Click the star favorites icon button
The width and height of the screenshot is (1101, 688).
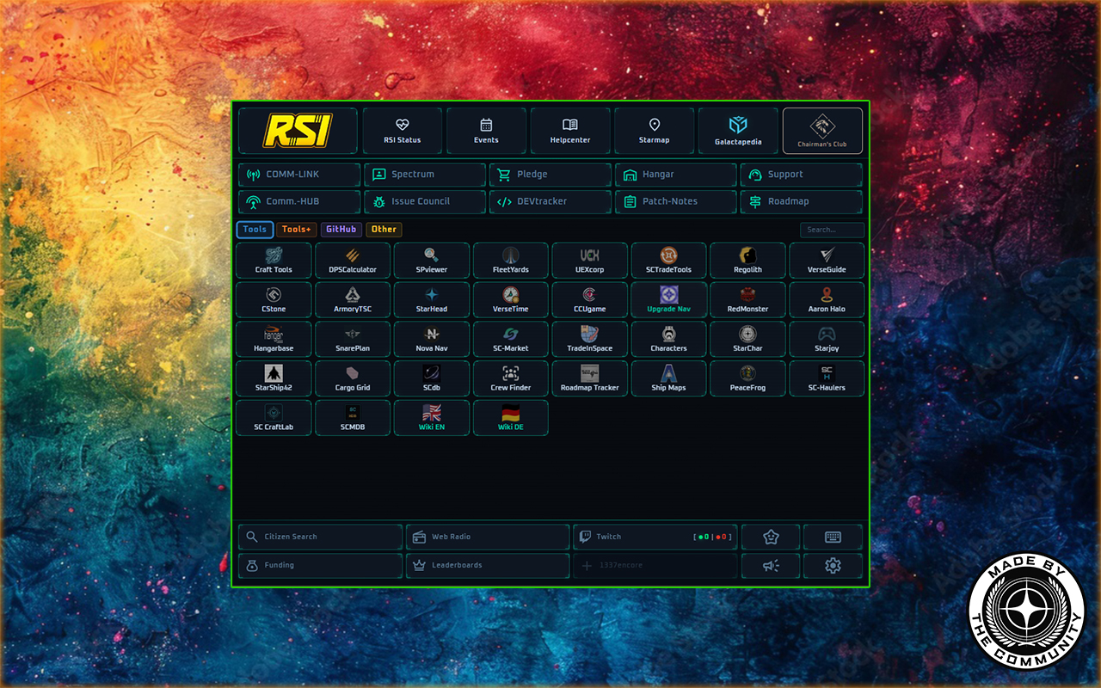[772, 537]
